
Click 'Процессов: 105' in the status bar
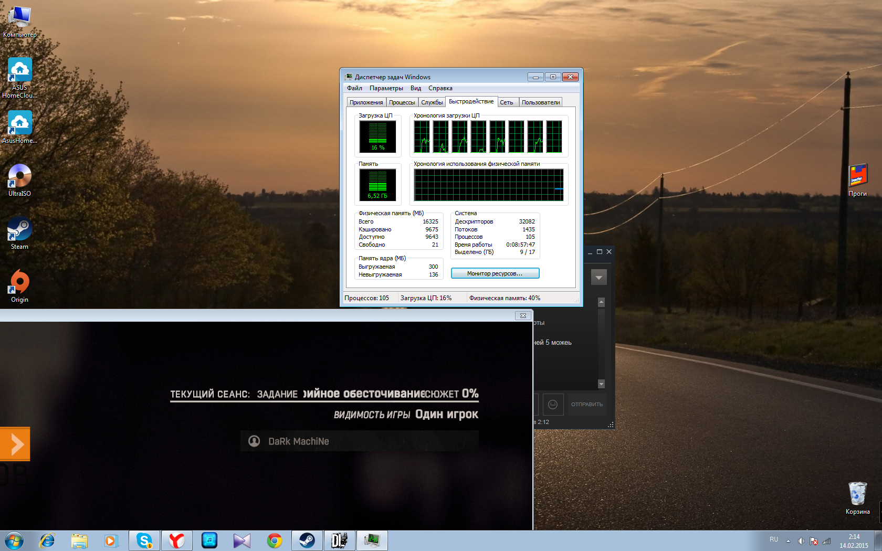(367, 298)
